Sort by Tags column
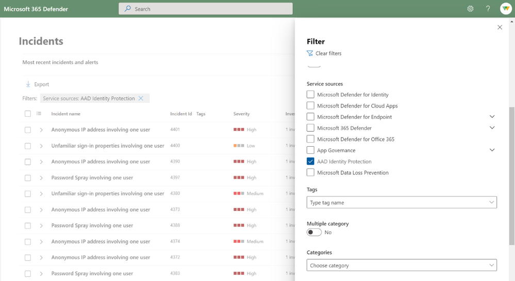This screenshot has width=515, height=281. [201, 114]
